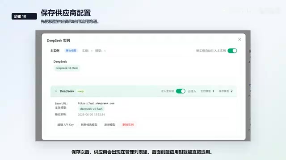286x160 pixels.
Task: Click the DeepSeek name under 主实例
Action: (60, 62)
